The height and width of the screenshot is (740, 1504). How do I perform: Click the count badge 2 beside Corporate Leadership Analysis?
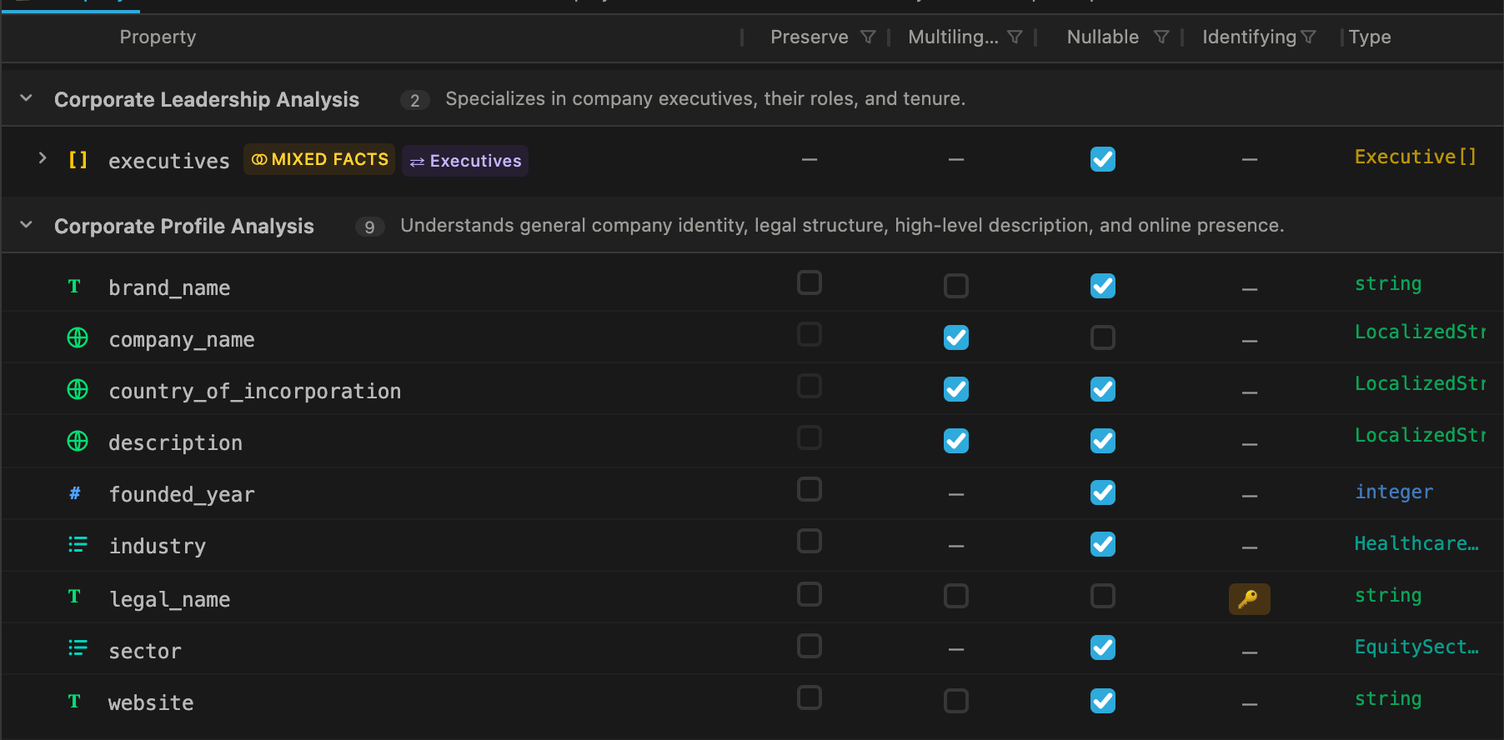[414, 100]
